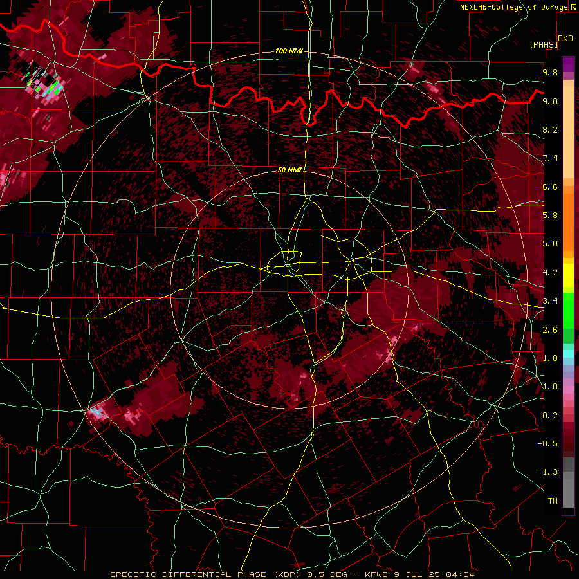579x579 pixels.
Task: Click the 2.6 scale value
Action: pos(550,330)
